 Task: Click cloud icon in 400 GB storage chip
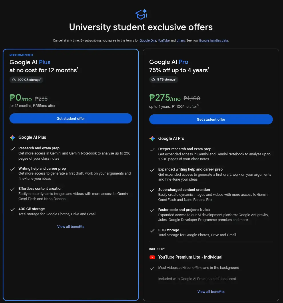point(14,80)
